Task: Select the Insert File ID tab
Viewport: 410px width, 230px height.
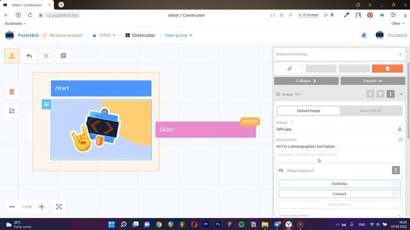Action: (x=371, y=111)
